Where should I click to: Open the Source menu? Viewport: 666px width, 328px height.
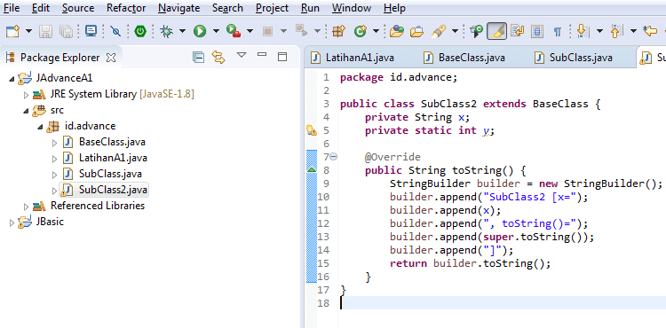[78, 8]
